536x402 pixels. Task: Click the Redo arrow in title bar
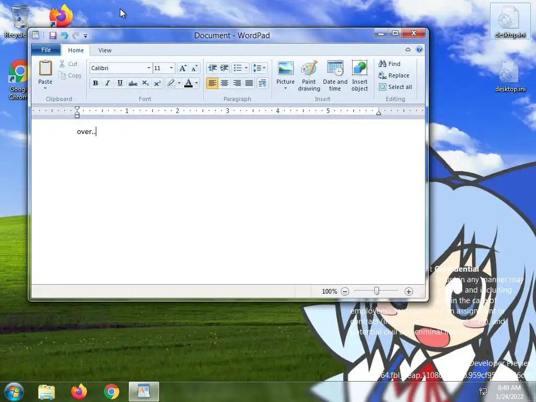click(75, 35)
